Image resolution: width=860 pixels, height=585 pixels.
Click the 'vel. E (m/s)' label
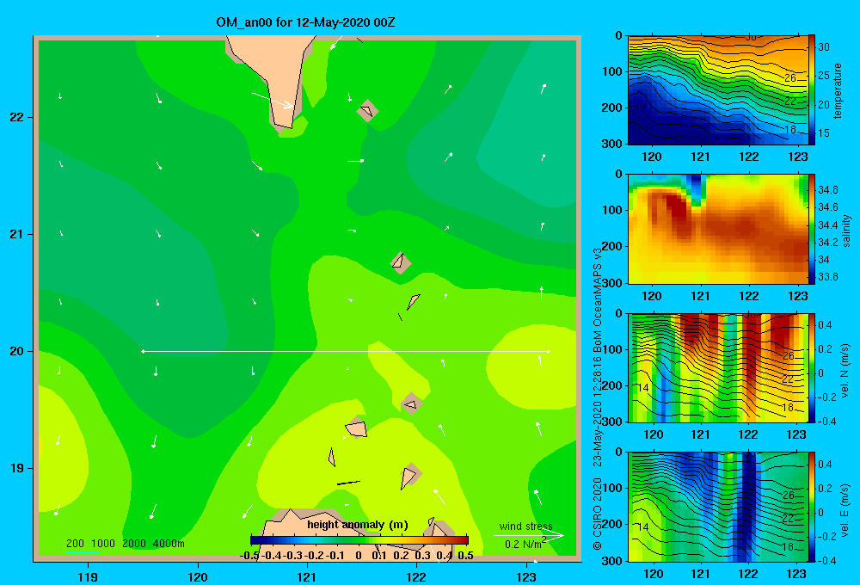click(845, 509)
